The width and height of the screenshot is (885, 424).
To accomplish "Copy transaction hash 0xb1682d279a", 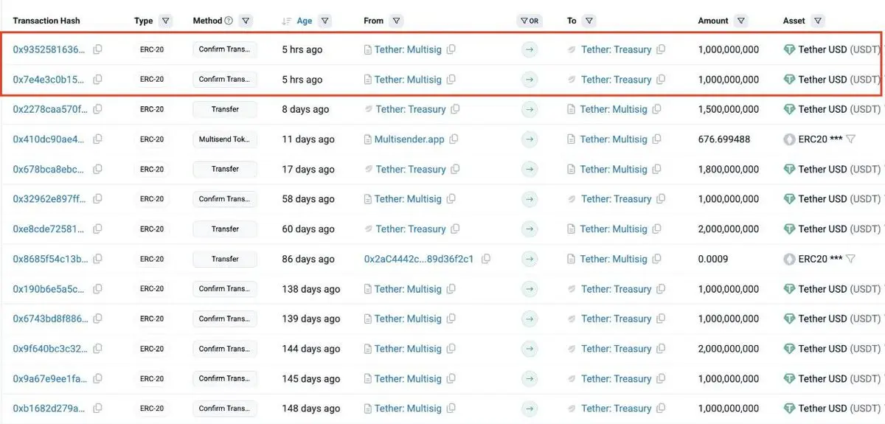I will (97, 409).
